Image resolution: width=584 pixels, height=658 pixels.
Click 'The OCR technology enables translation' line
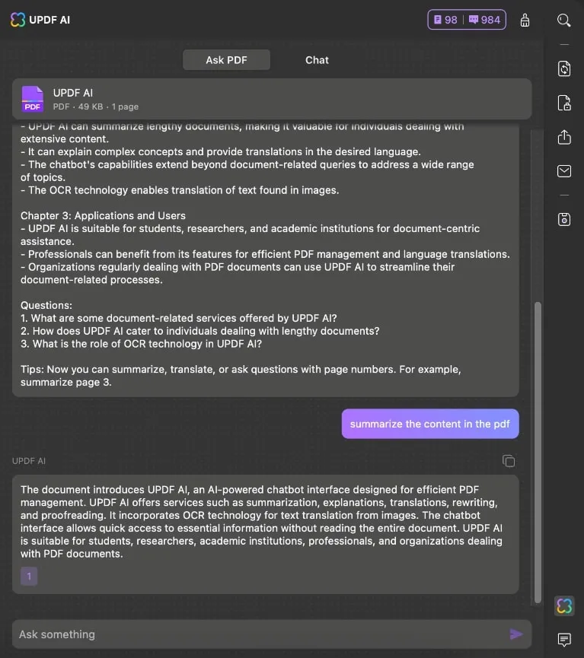(180, 190)
